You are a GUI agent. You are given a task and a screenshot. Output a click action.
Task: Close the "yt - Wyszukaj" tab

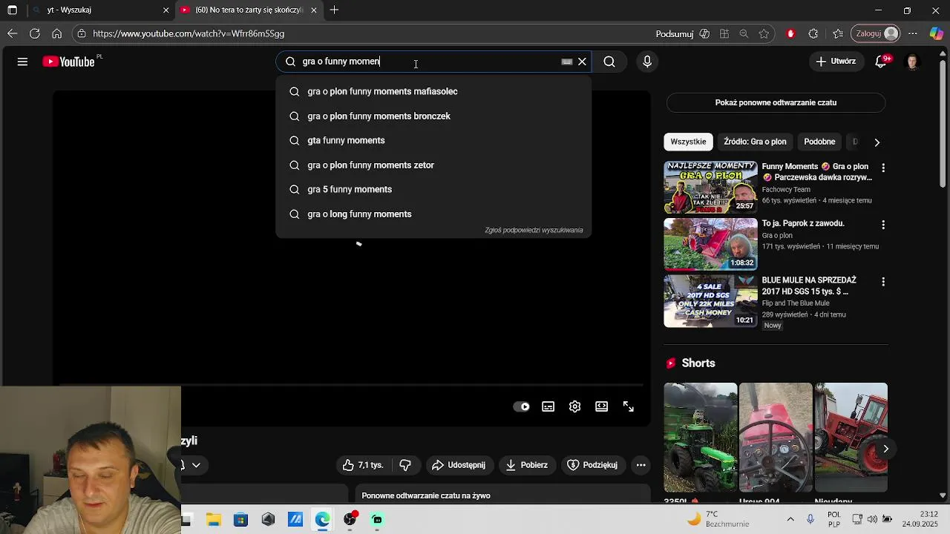click(166, 10)
